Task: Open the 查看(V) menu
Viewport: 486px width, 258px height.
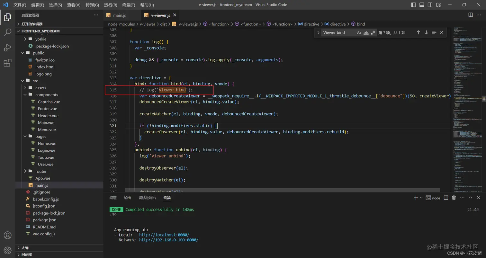Action: (74, 5)
